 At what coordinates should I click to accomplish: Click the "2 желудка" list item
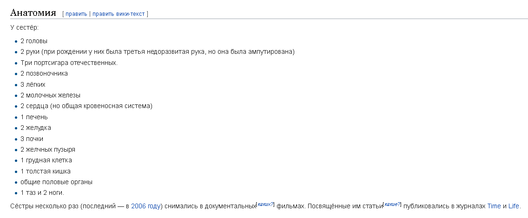36,128
